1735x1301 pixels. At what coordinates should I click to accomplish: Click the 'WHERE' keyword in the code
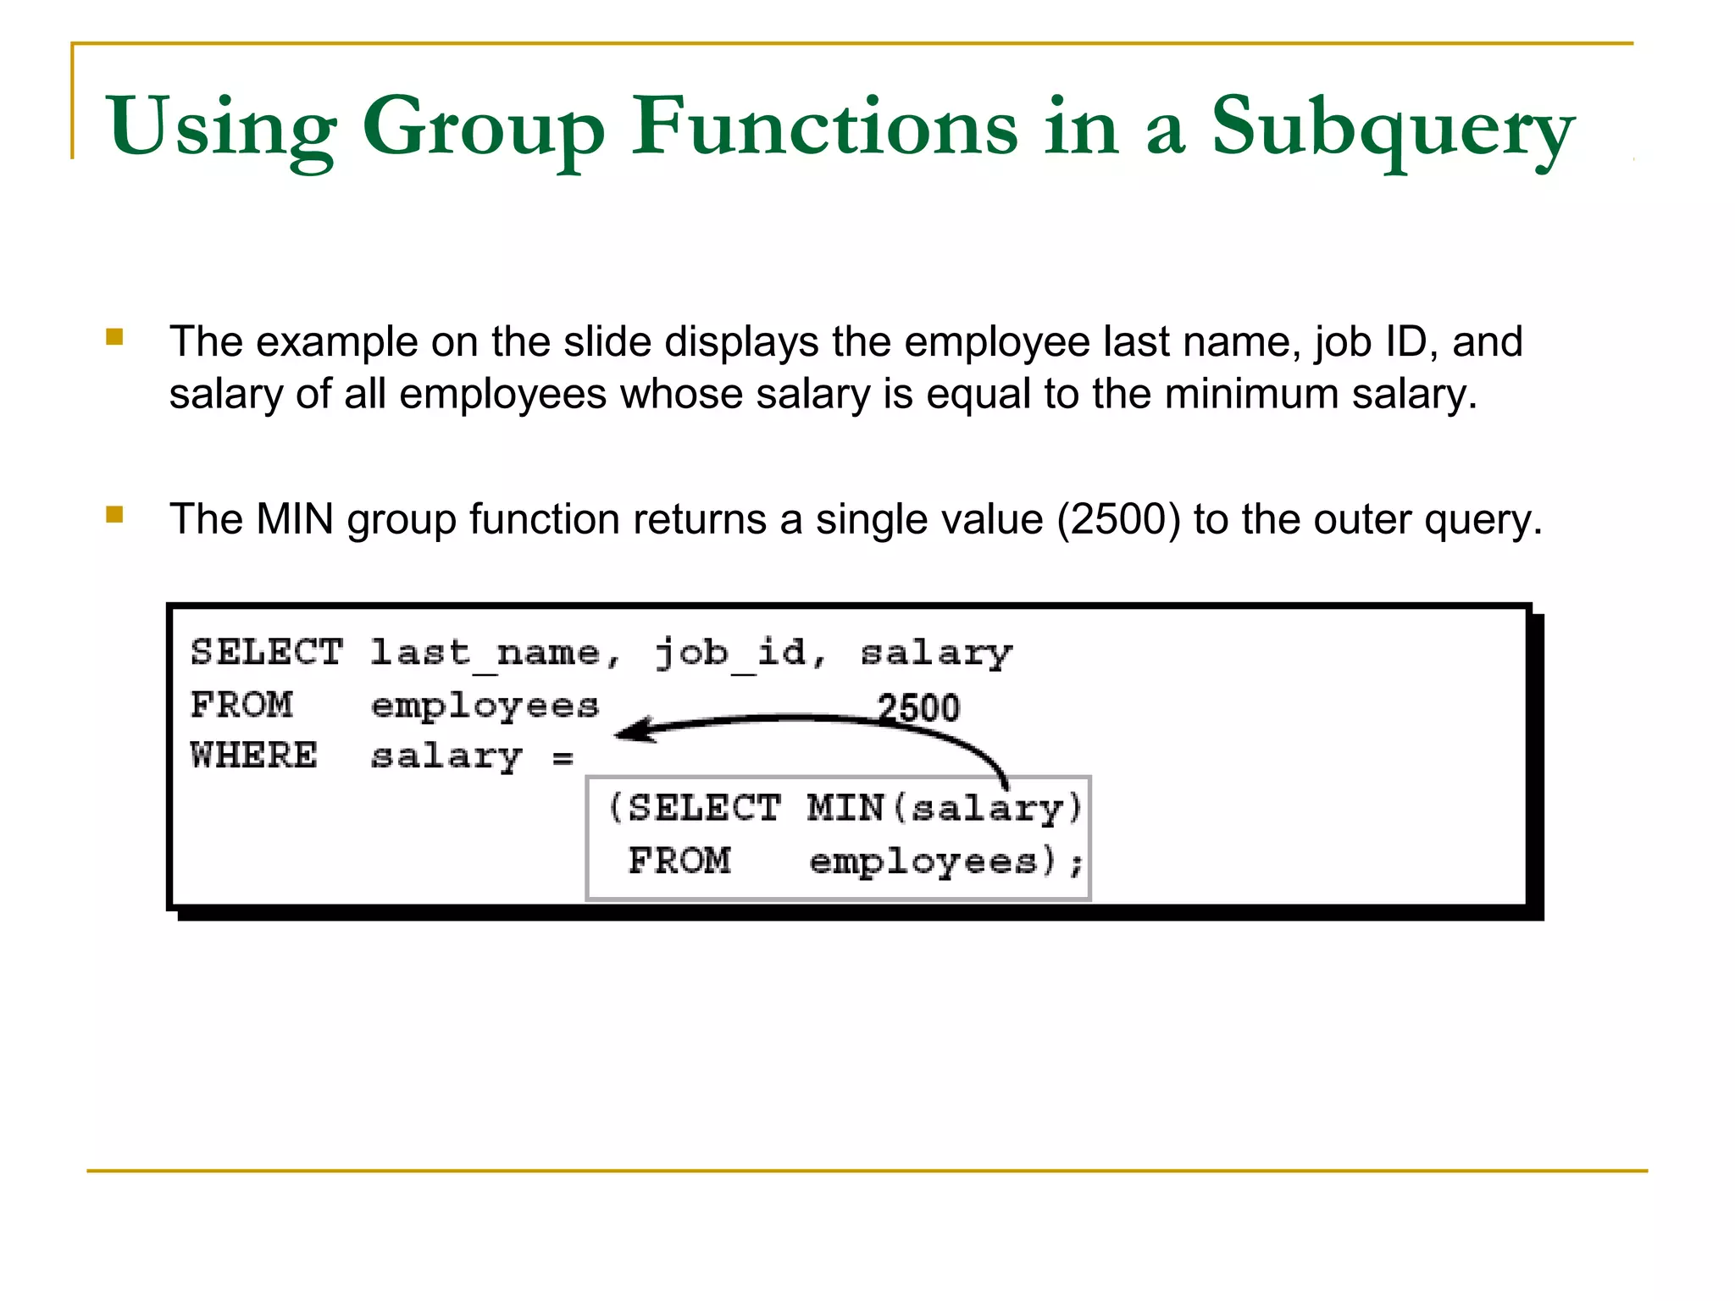click(x=254, y=755)
